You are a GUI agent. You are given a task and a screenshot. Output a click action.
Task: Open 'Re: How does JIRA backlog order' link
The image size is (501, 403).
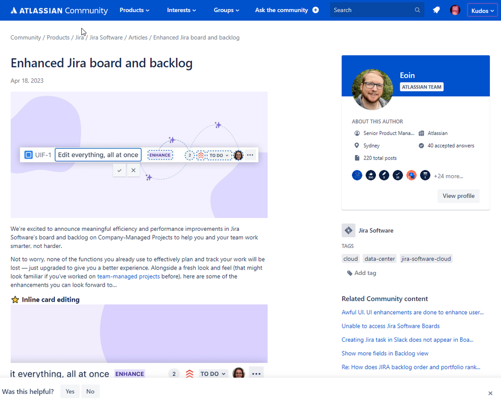click(x=411, y=367)
